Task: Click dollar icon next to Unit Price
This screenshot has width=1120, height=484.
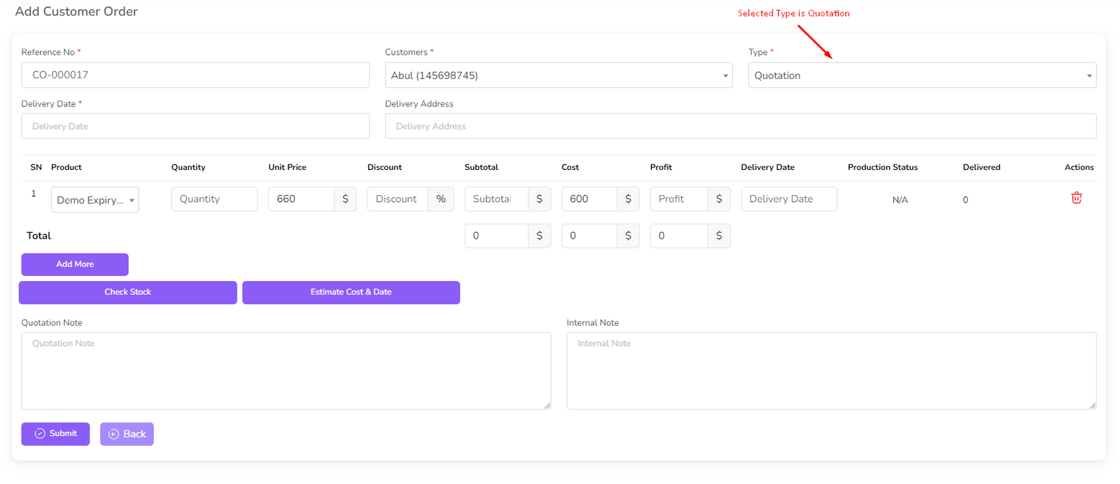Action: (x=345, y=199)
